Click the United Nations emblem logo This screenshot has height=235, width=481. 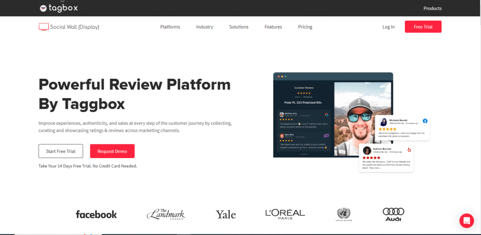pyautogui.click(x=343, y=215)
